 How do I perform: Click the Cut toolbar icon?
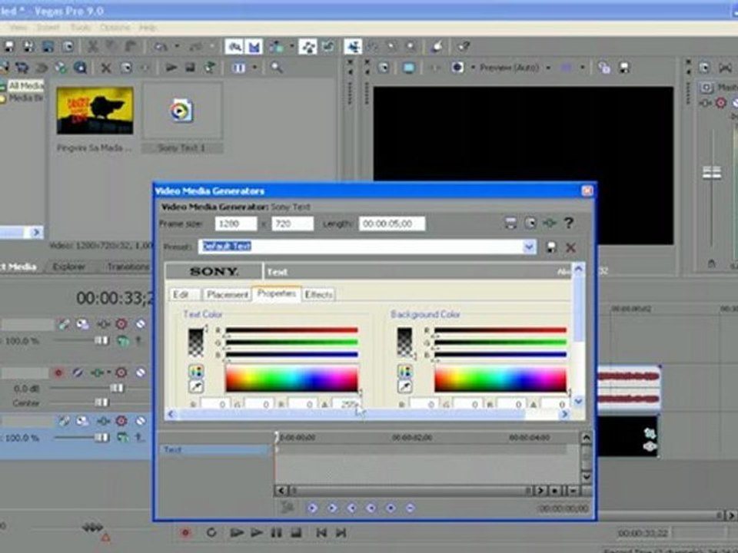click(x=93, y=47)
